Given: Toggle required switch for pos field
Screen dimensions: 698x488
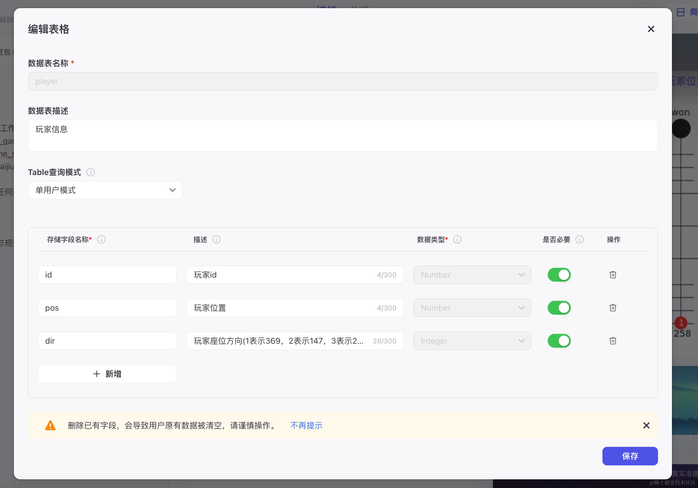Looking at the screenshot, I should click(x=559, y=307).
